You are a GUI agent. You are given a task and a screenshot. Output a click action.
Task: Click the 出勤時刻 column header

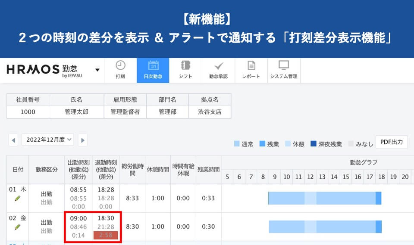tap(78, 170)
